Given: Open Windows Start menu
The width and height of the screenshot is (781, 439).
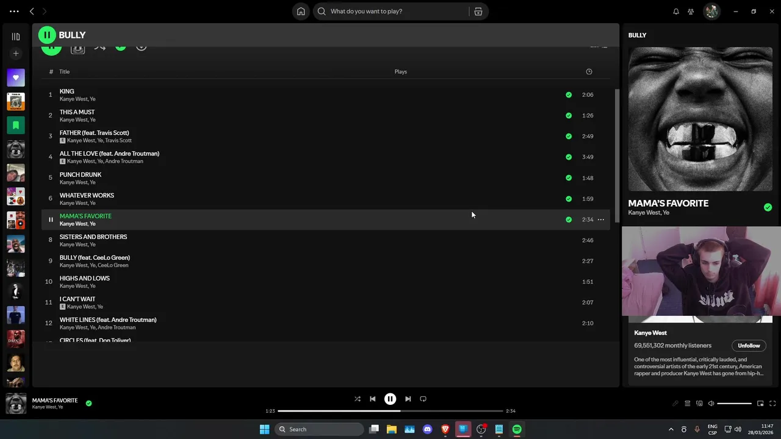Looking at the screenshot, I should point(264,429).
